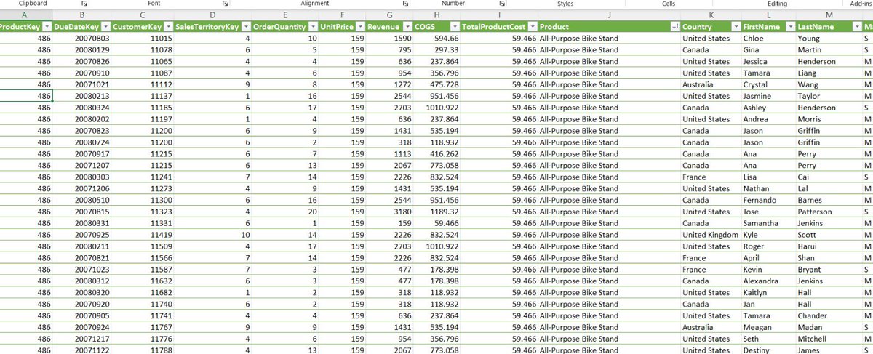
Task: Open the COGS filter dropdown
Action: click(455, 26)
